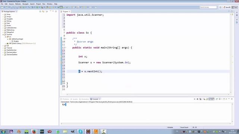Click the green Run button in toolbar
The image size is (239, 134).
(37, 7)
